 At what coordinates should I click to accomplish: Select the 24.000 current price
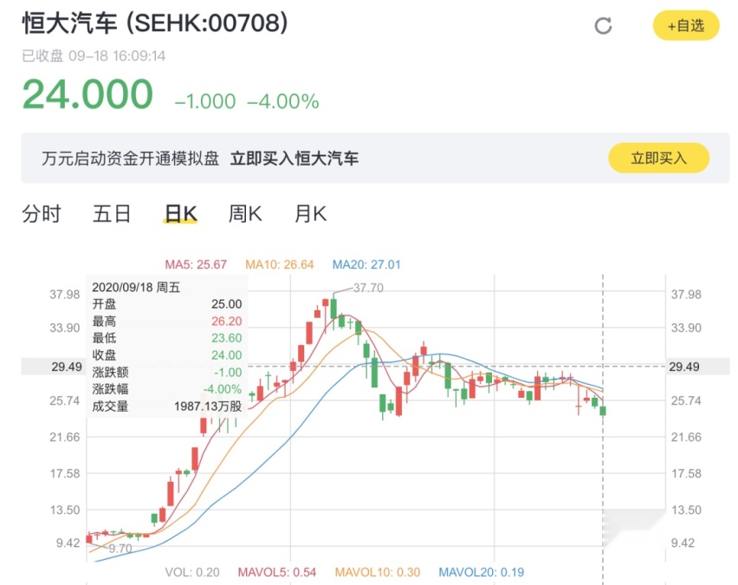pos(87,94)
